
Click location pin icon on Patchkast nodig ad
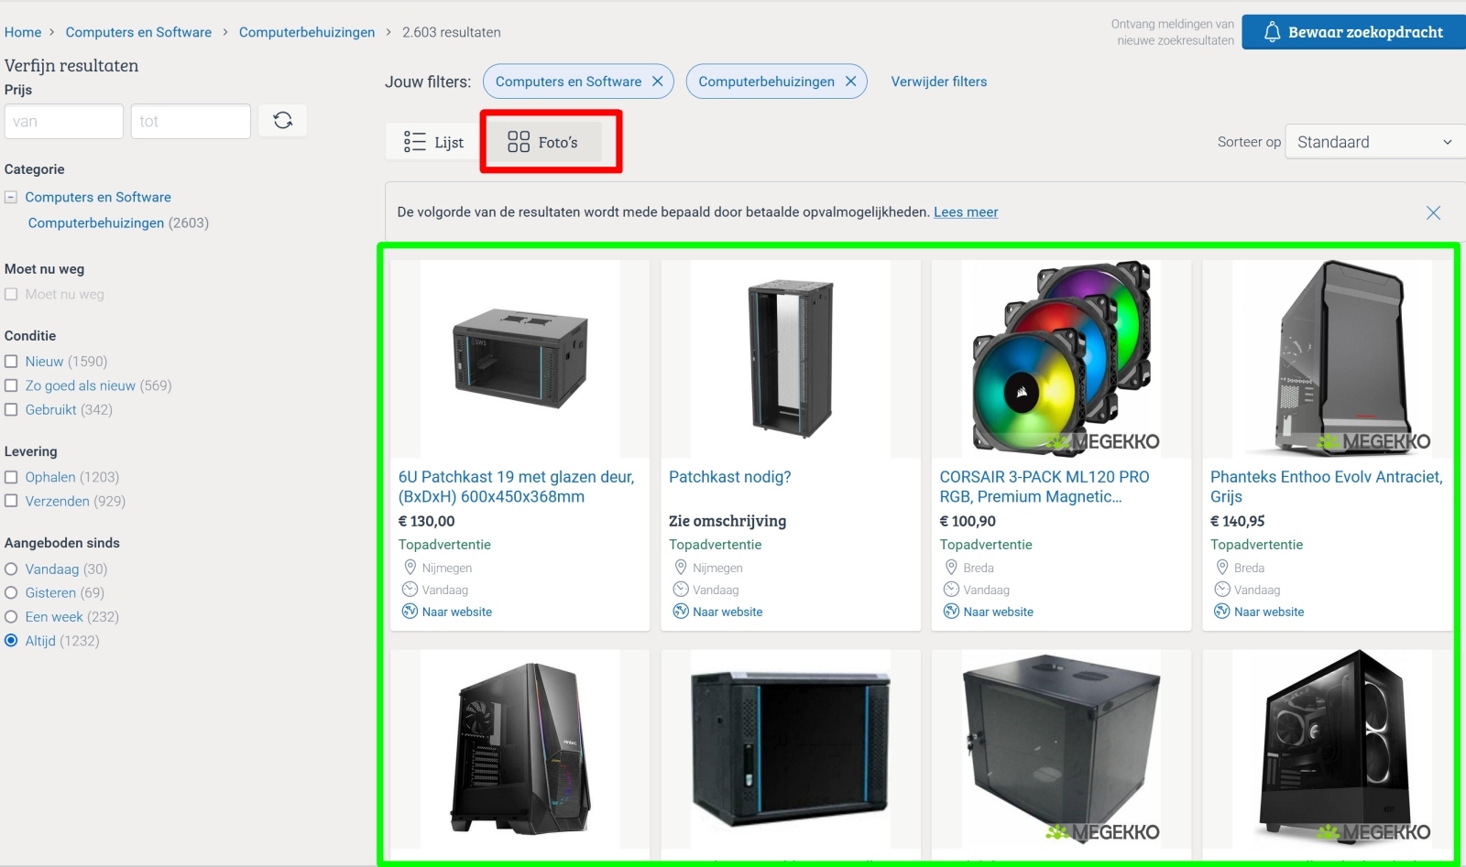tap(681, 568)
